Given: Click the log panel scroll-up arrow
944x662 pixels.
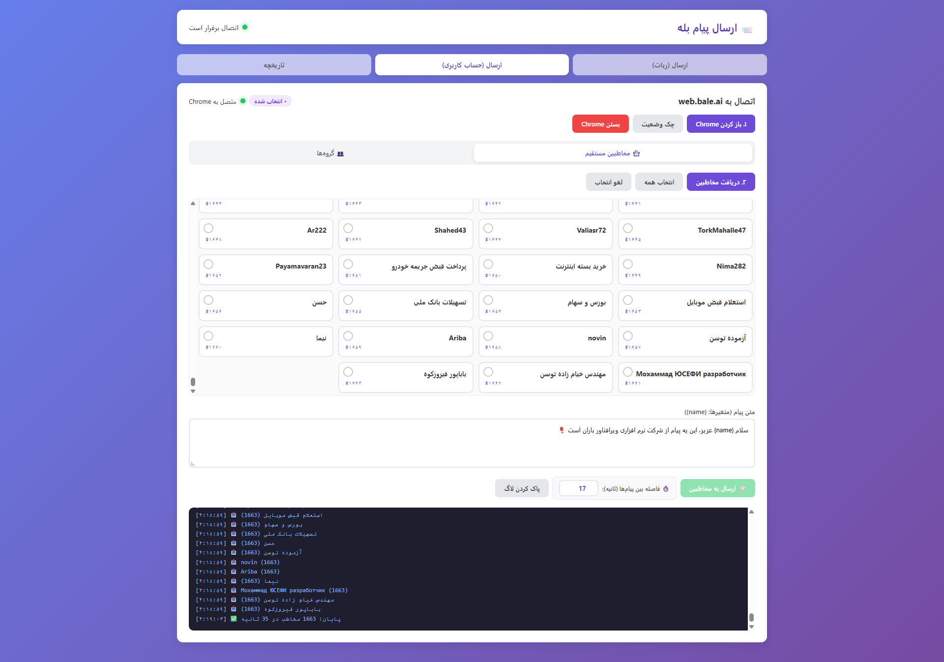Looking at the screenshot, I should 751,512.
